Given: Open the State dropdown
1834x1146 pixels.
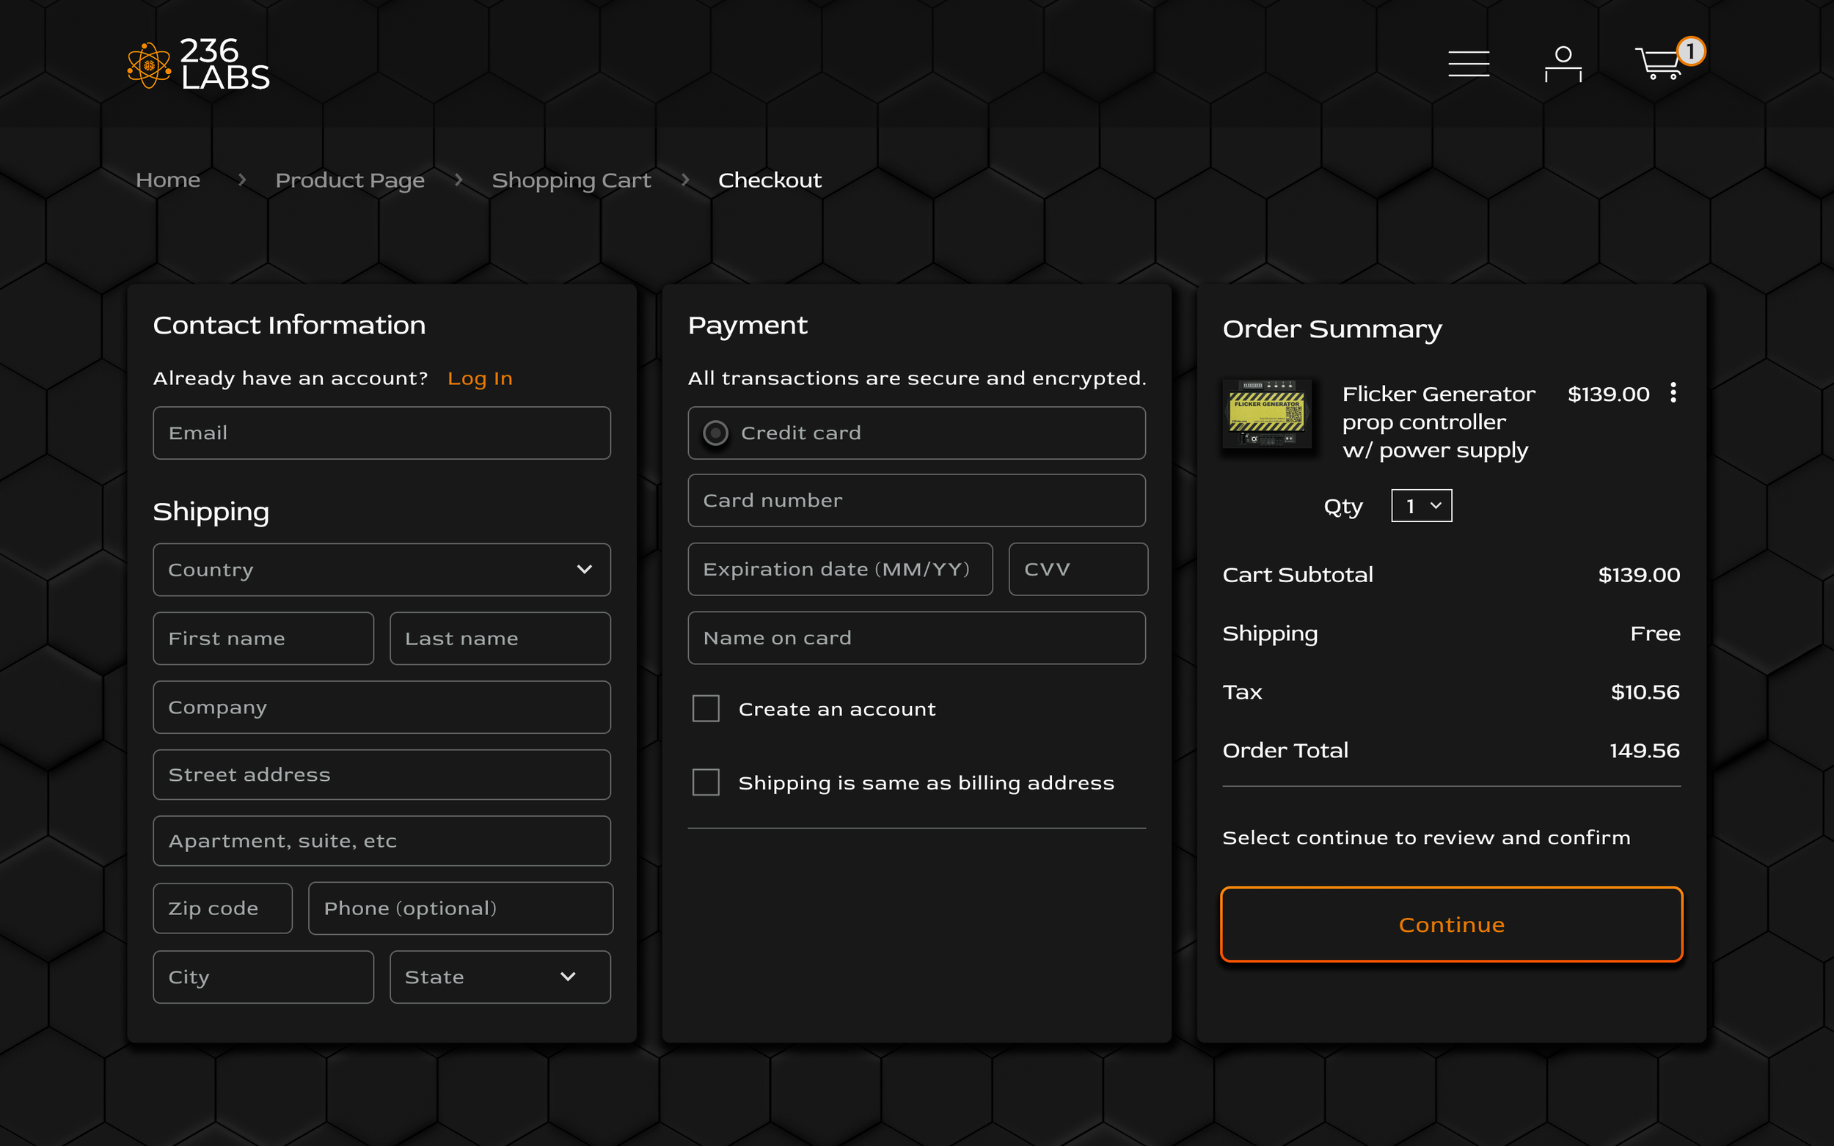Looking at the screenshot, I should pyautogui.click(x=500, y=977).
